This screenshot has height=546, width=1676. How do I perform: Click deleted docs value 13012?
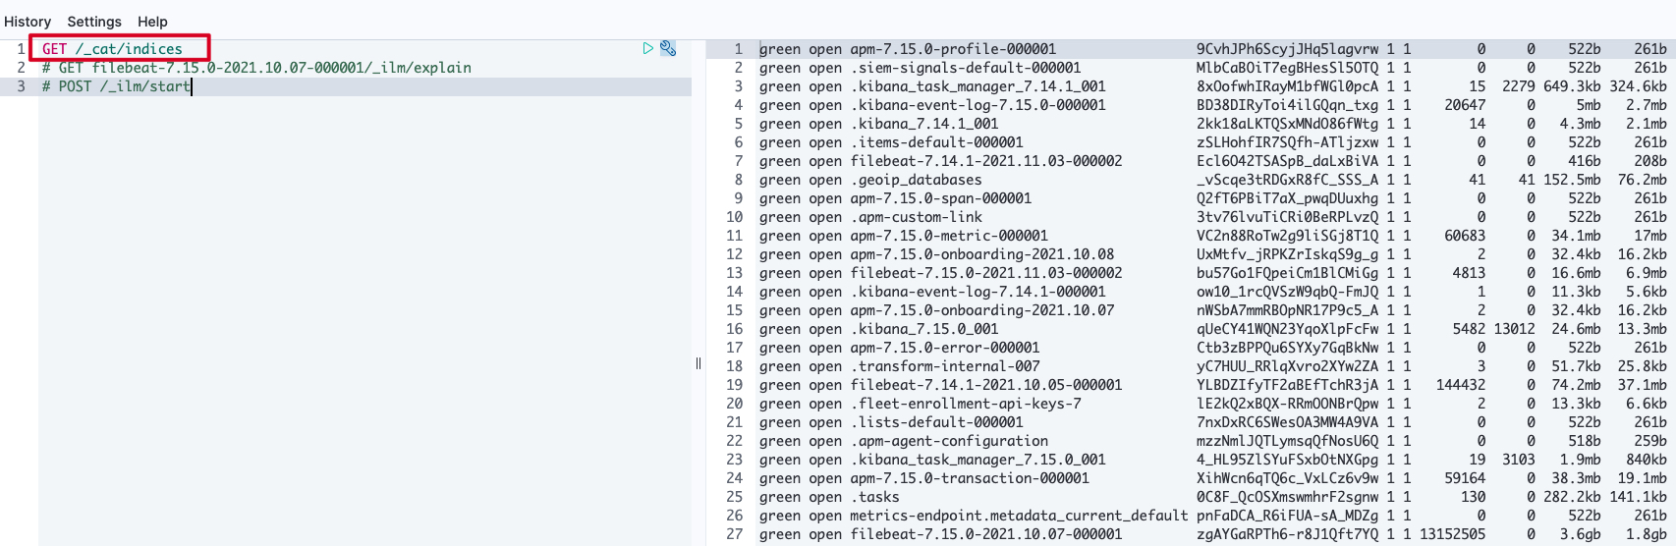tap(1514, 329)
